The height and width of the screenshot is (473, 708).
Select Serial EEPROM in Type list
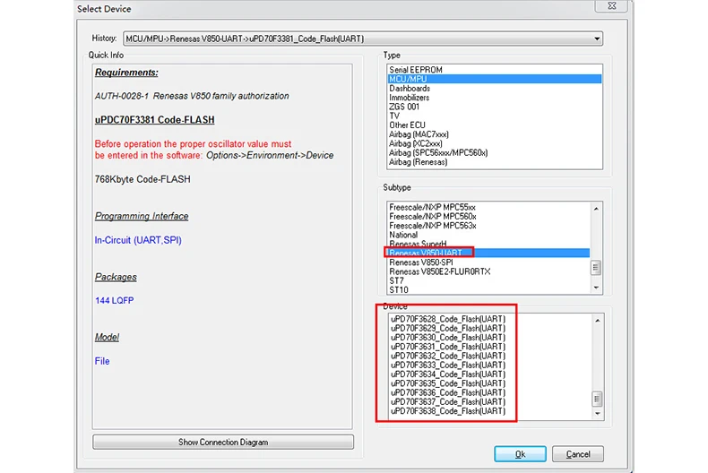495,70
